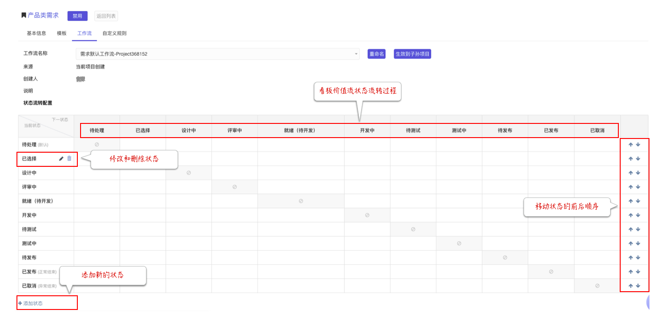Move 待发布 status up
Viewport: 660px width, 320px height.
point(630,257)
